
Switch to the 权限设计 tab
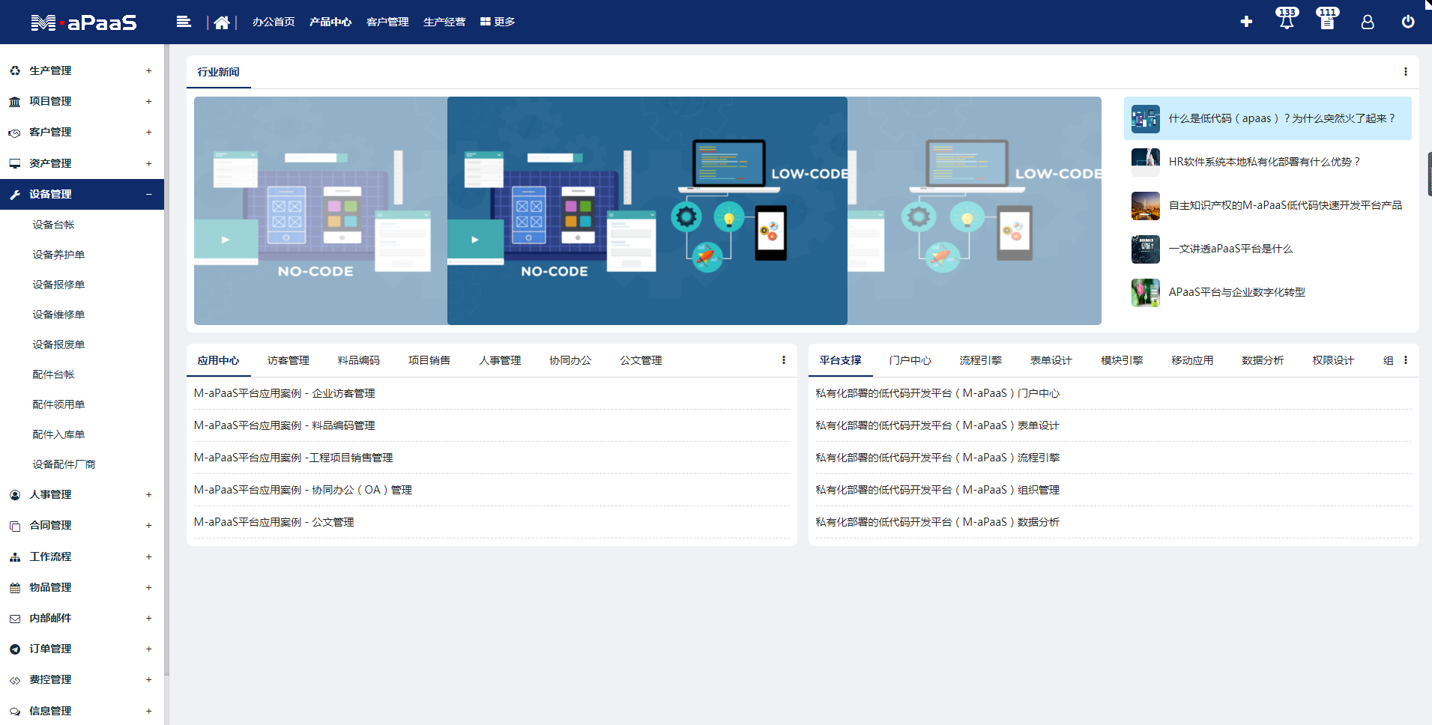pyautogui.click(x=1333, y=360)
